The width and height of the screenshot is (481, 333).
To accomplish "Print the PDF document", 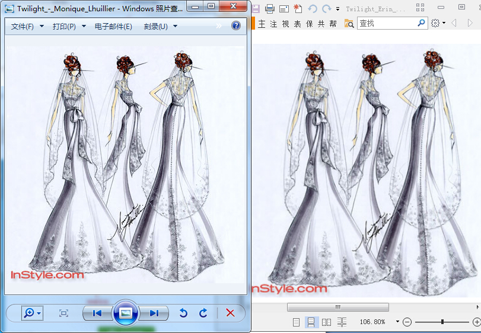I will 270,9.
